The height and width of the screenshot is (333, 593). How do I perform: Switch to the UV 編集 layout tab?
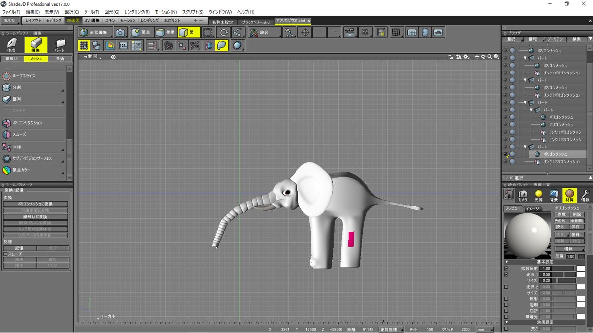92,21
